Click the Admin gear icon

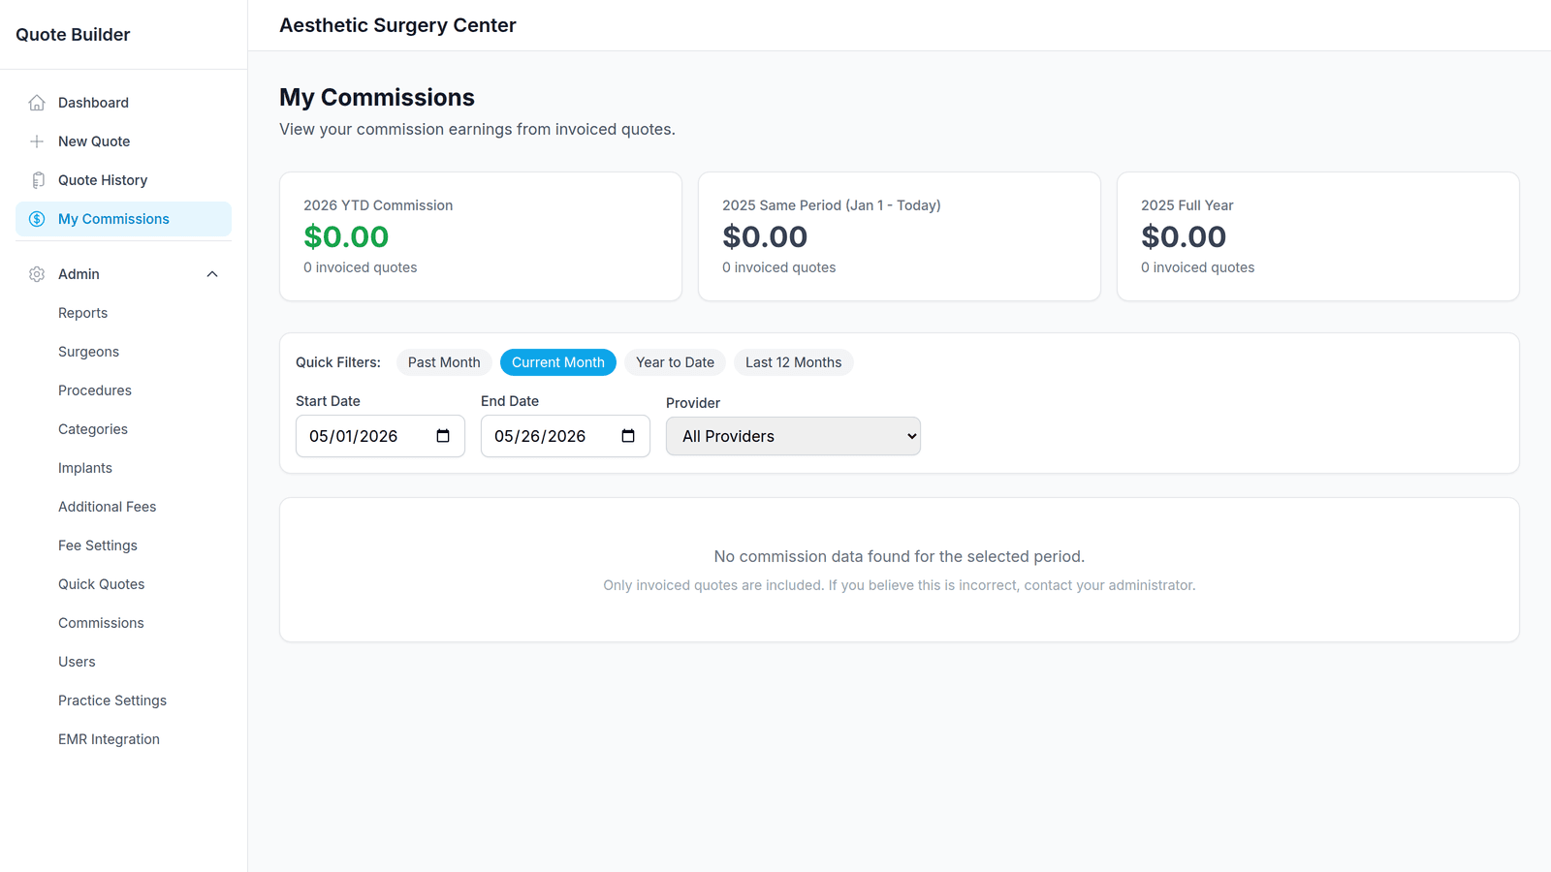37,274
